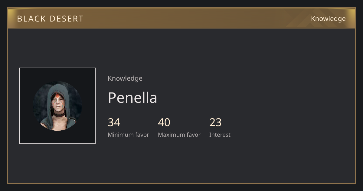Click the Interest label
Image resolution: width=363 pixels, height=191 pixels.
click(220, 135)
